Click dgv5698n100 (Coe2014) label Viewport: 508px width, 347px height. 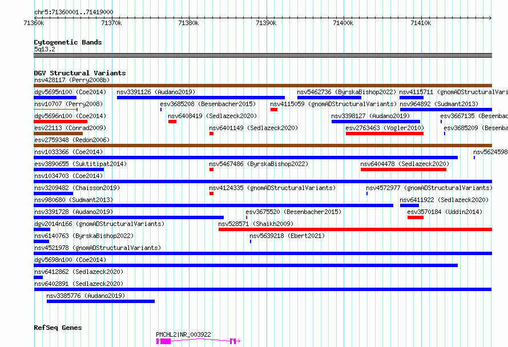click(x=70, y=260)
